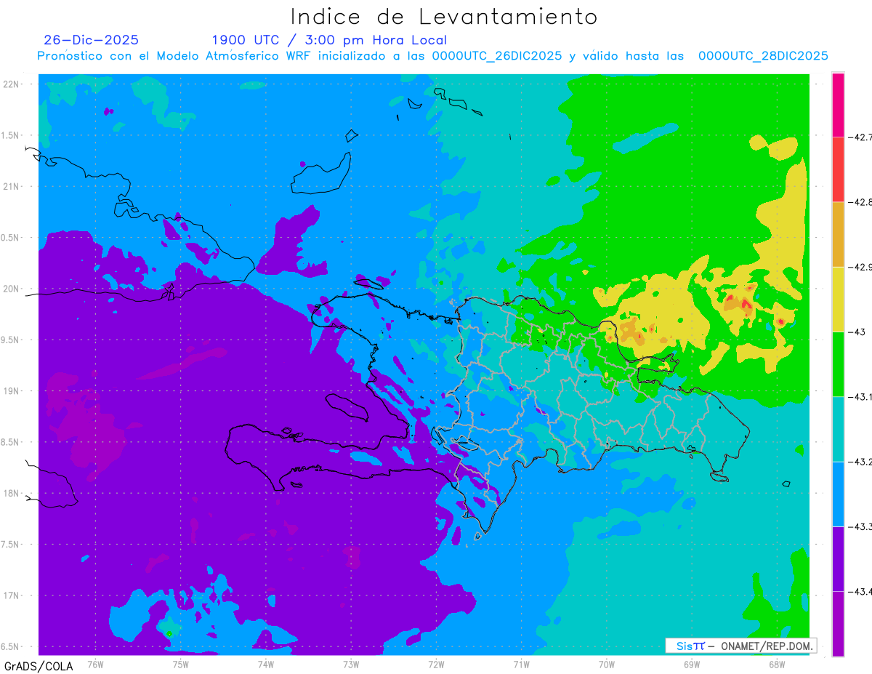Select the green legend segment between -43 and -43.1

coord(838,364)
